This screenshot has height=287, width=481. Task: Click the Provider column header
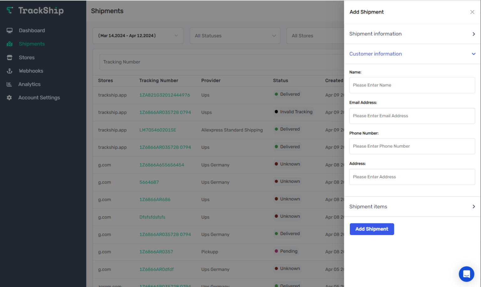tap(211, 81)
